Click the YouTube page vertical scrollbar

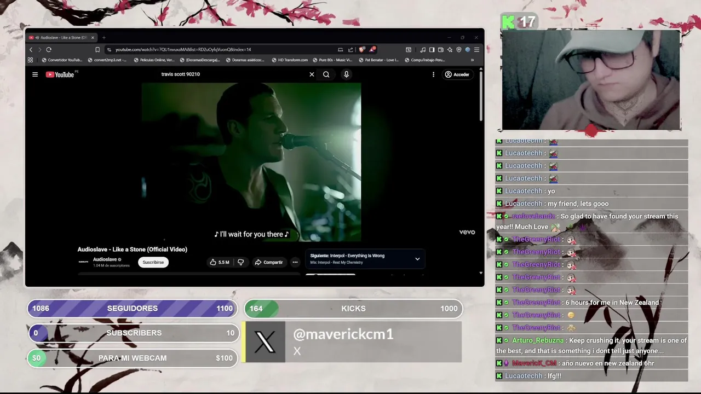pos(481,96)
